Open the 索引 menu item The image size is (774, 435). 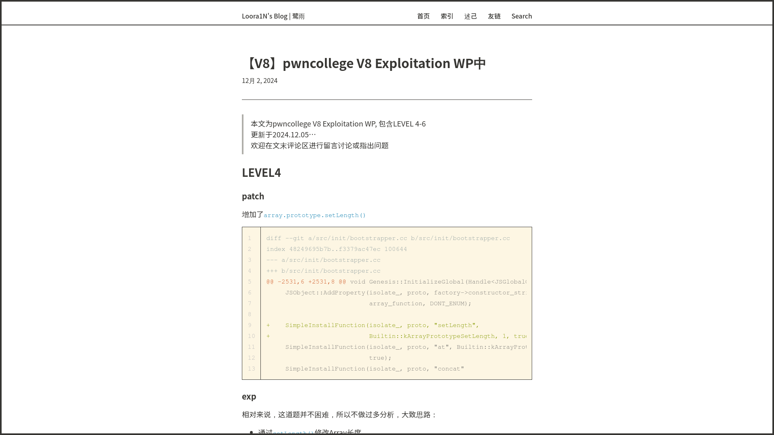[447, 16]
